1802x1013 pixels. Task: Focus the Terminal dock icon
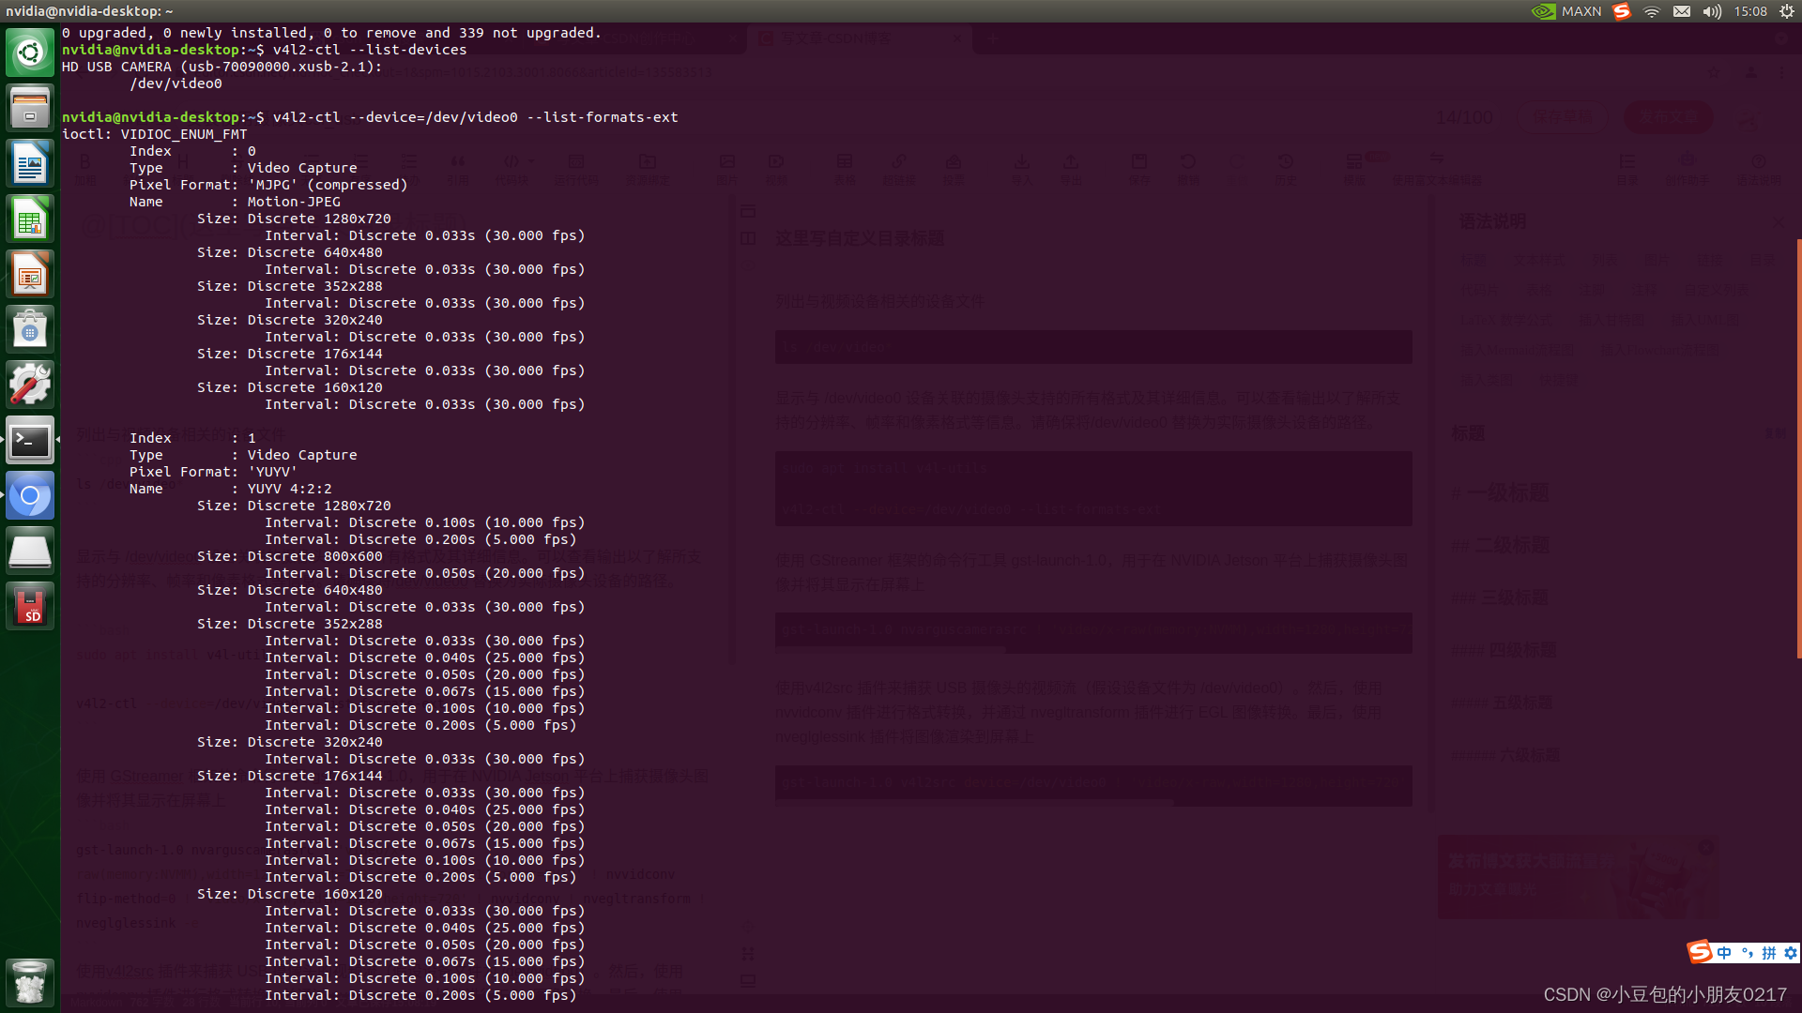pyautogui.click(x=30, y=440)
